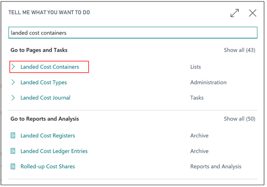This screenshot has height=187, width=267.
Task: Open the Landed Cost Types page
Action: click(43, 82)
